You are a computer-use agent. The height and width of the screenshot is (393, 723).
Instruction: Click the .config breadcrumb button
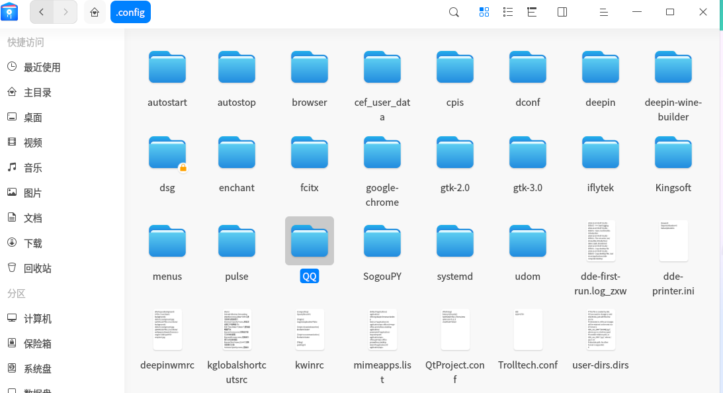click(x=130, y=12)
